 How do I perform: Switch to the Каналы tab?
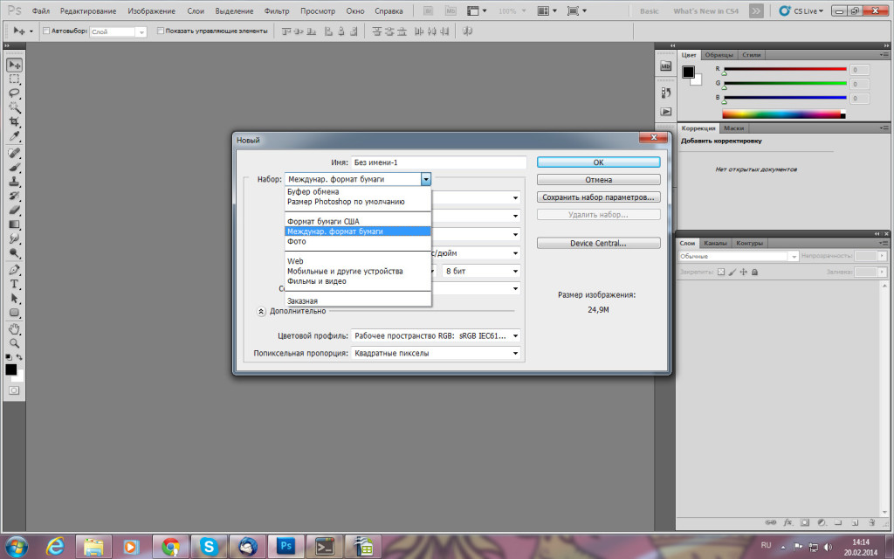click(x=715, y=243)
